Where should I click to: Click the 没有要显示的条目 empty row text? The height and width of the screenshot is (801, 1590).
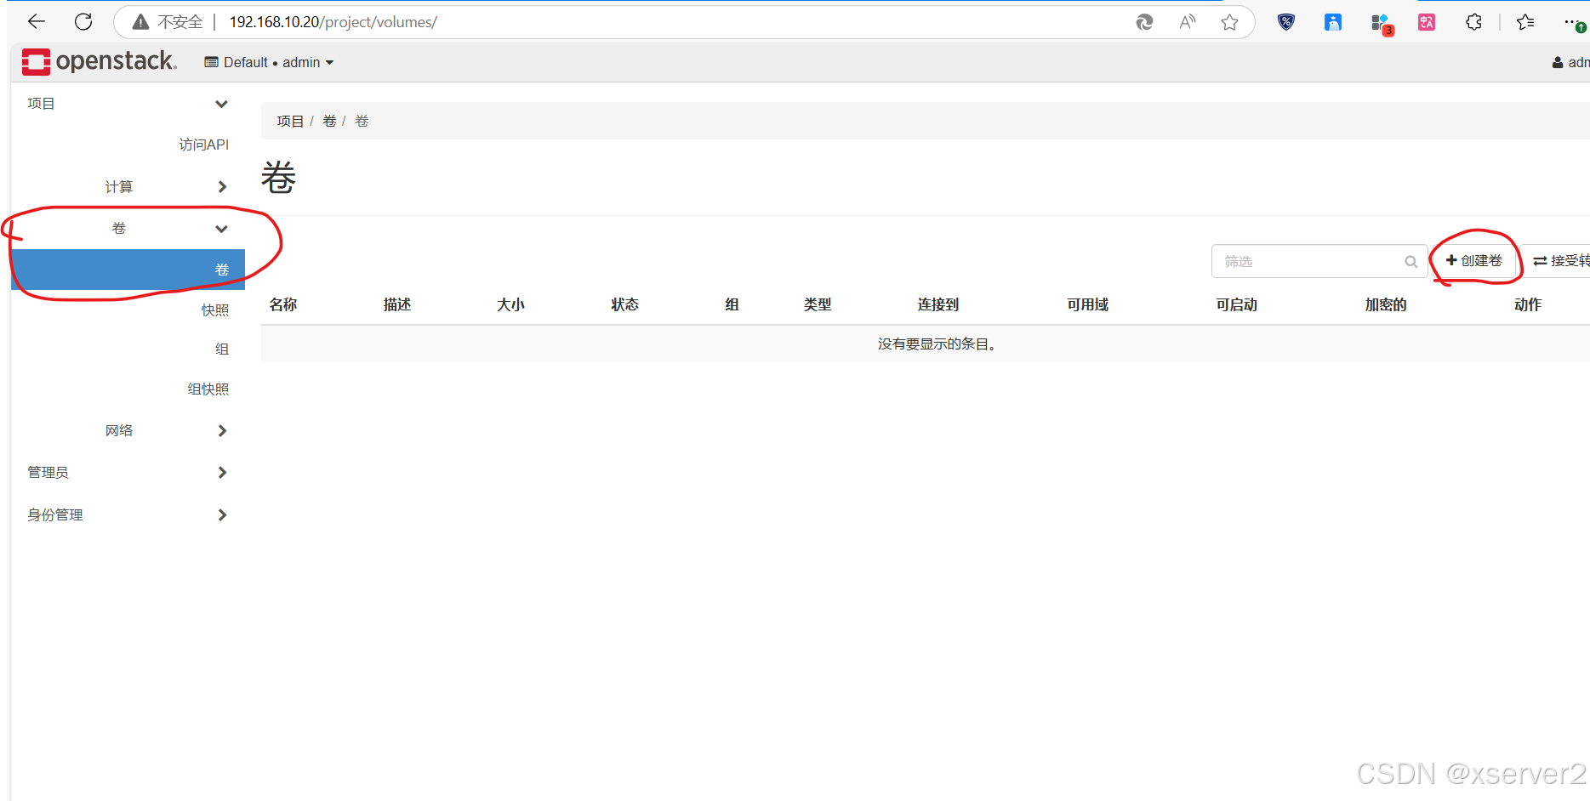pos(937,344)
